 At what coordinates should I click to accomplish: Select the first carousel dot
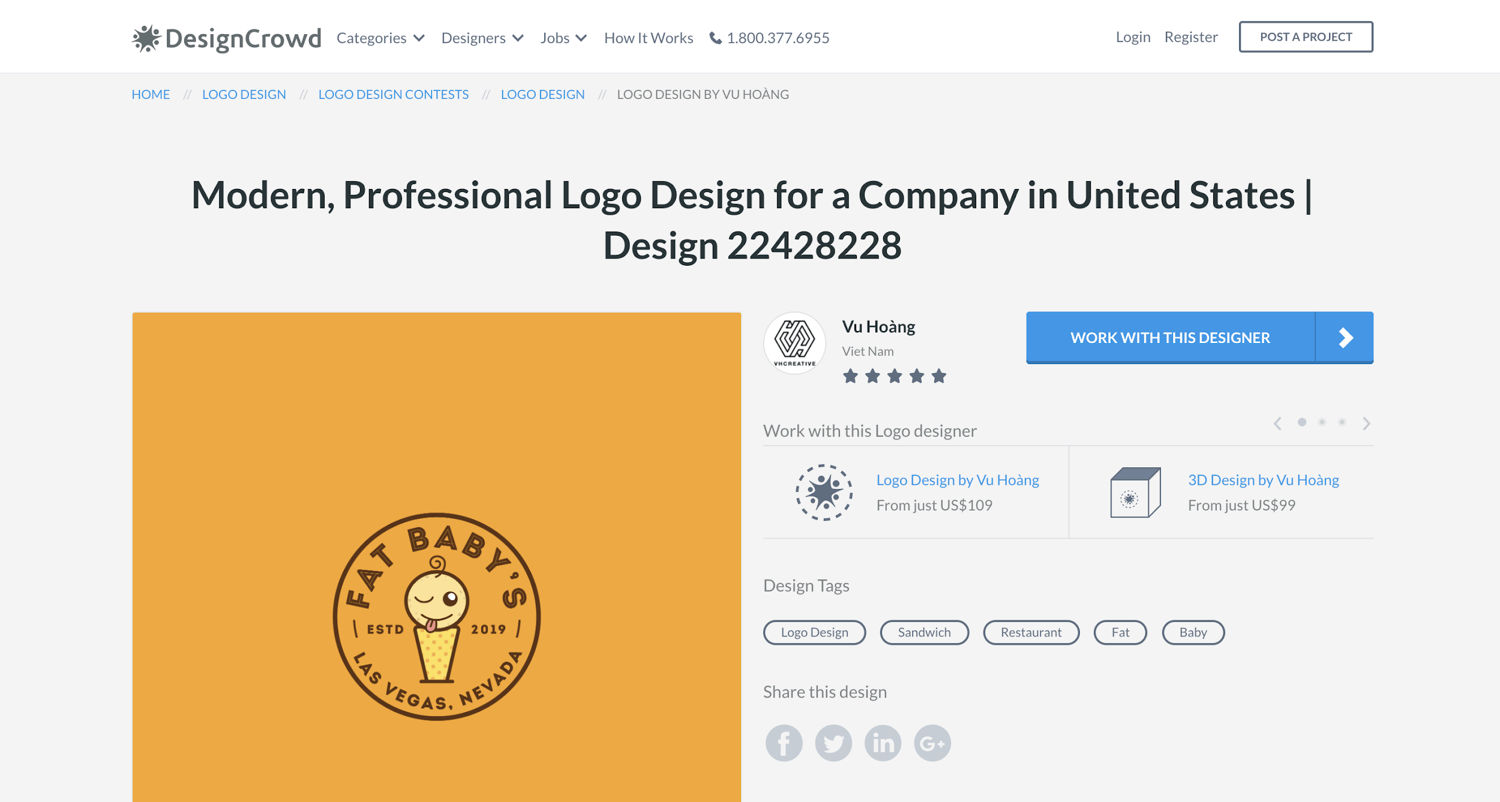coord(1302,422)
